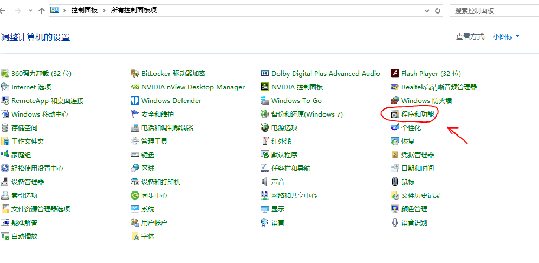Click the 所有控制面板项 breadcrumb

pos(134,11)
